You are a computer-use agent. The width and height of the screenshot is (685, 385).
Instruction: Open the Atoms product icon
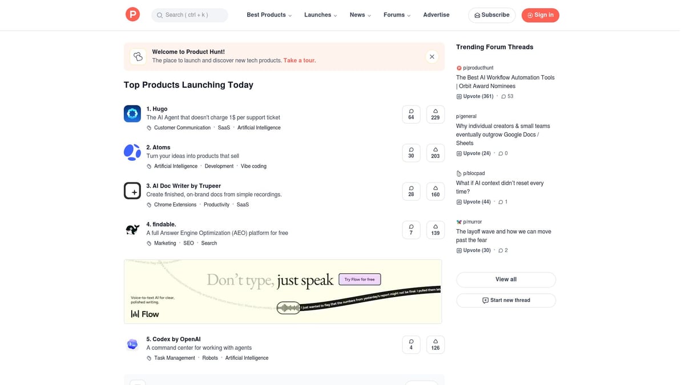click(132, 152)
